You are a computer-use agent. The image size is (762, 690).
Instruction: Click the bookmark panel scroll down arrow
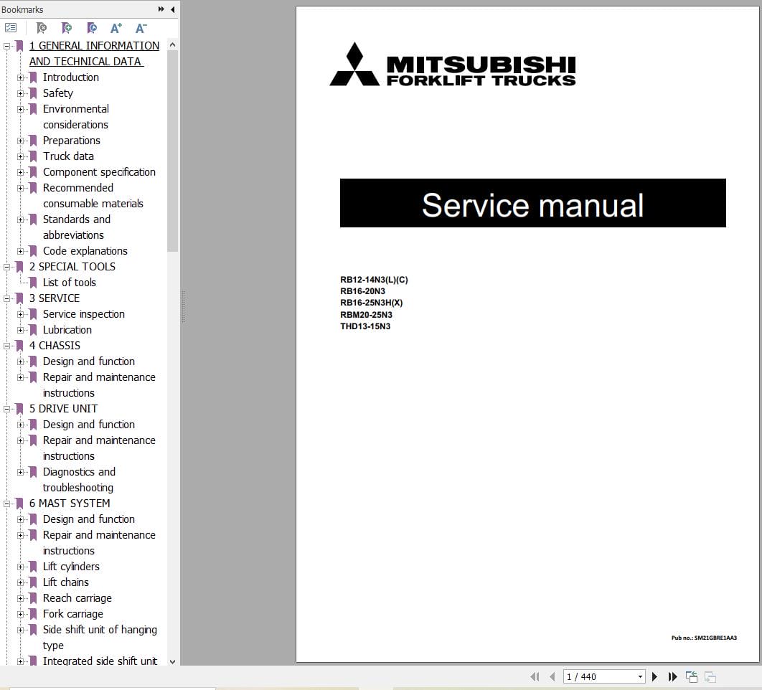coord(172,661)
